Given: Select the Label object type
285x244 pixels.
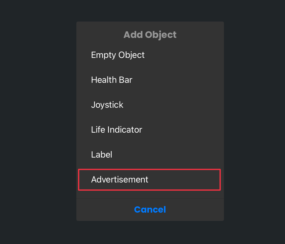Looking at the screenshot, I should click(x=150, y=154).
